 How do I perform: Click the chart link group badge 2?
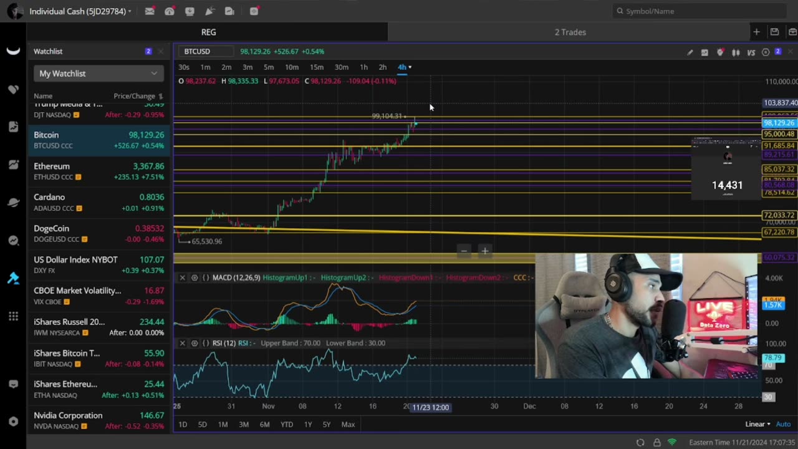pos(778,52)
